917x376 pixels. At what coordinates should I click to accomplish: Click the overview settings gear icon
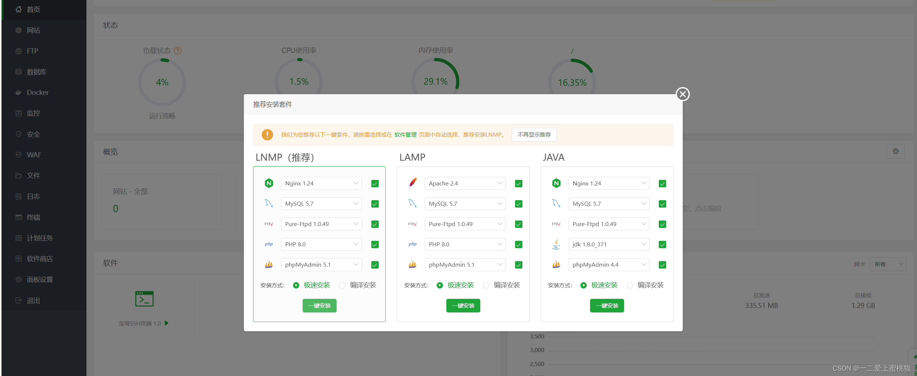pyautogui.click(x=896, y=151)
